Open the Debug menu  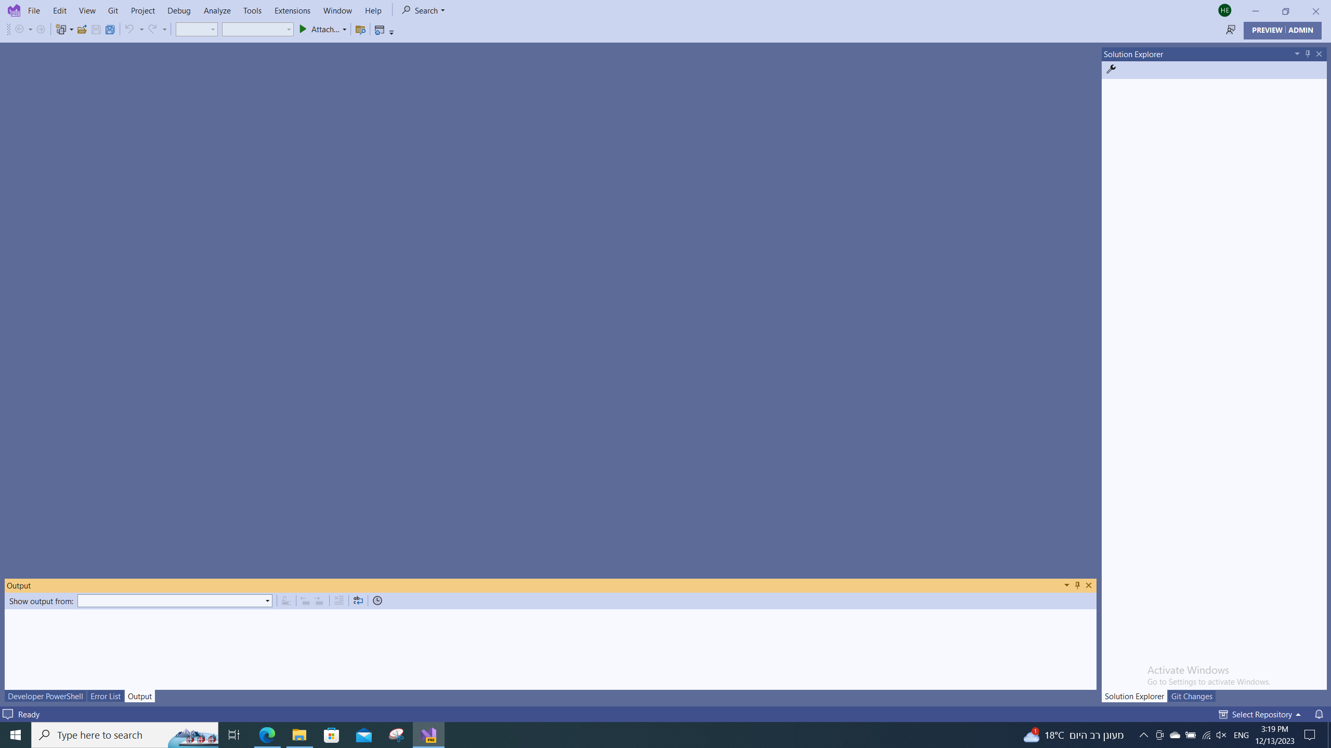[179, 10]
